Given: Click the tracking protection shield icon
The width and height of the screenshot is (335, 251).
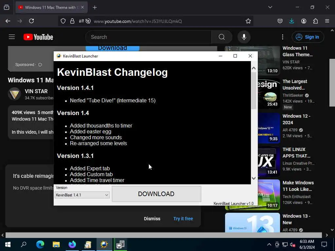Looking at the screenshot, I should point(63,21).
